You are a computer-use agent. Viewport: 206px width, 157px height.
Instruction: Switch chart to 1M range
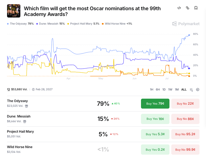pos(177,89)
